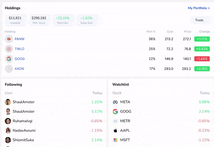The height and width of the screenshot is (147, 214).
Task: Click NadavAvrumi's profile avatar
Action: pyautogui.click(x=8, y=131)
